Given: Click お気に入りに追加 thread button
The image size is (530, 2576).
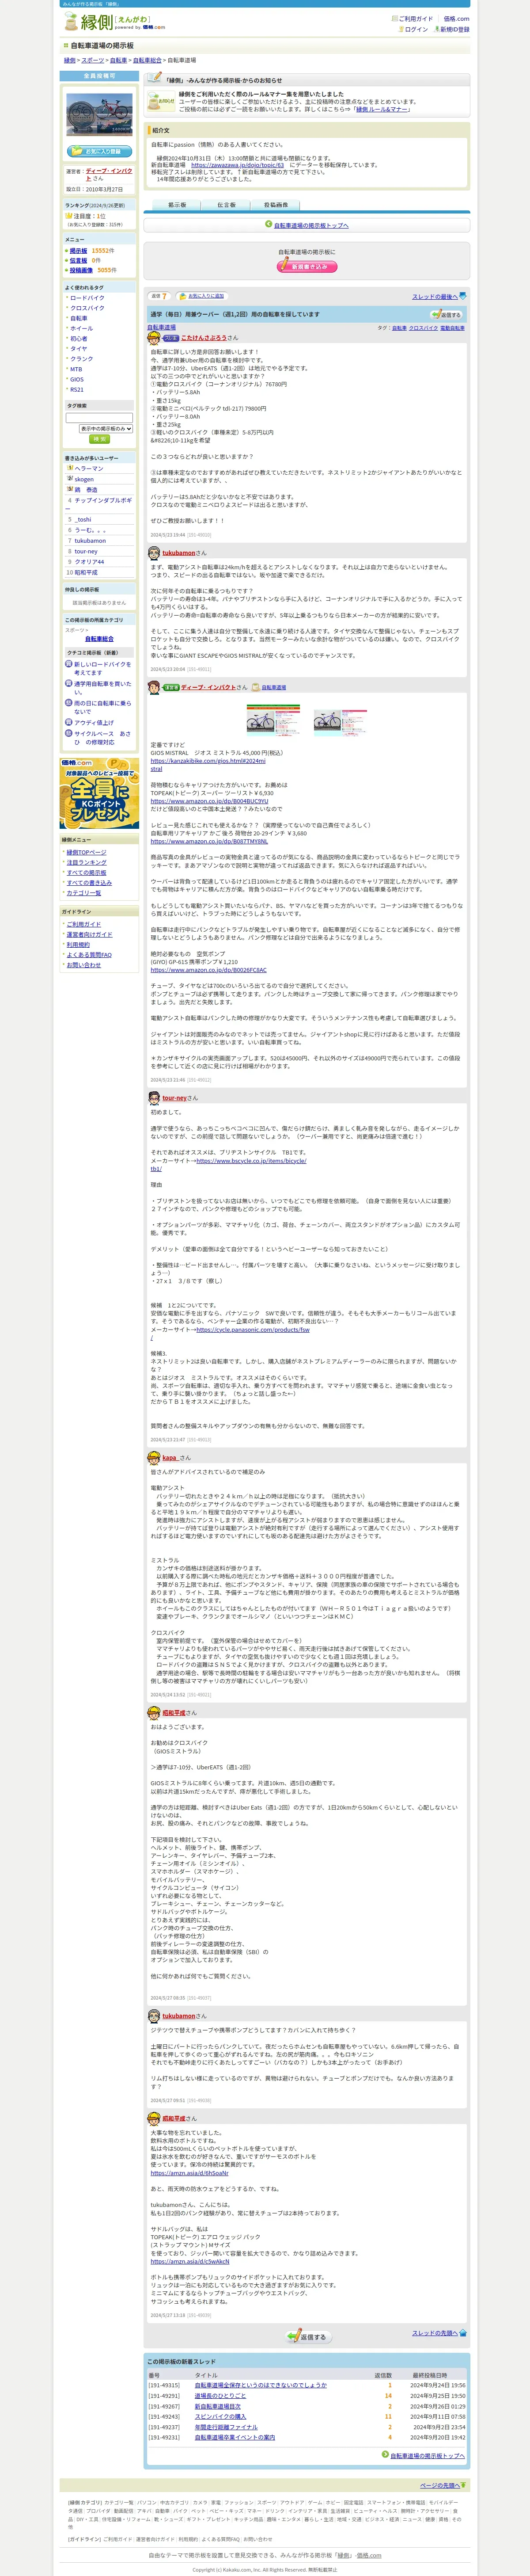Looking at the screenshot, I should click(201, 296).
